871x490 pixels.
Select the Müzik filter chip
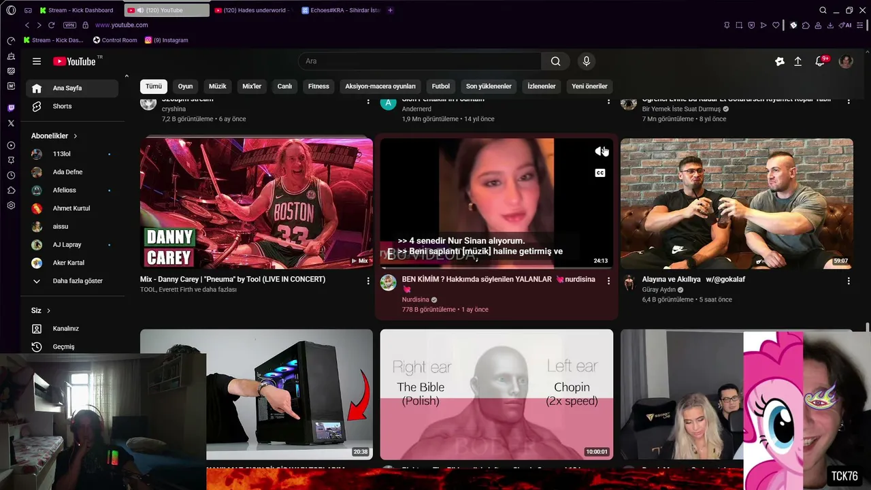218,86
